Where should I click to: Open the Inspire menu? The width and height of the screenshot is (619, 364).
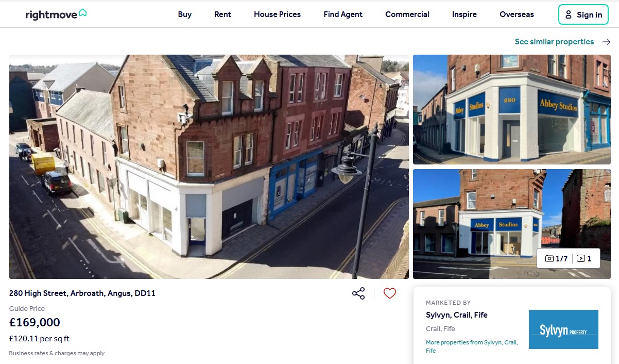pos(465,14)
